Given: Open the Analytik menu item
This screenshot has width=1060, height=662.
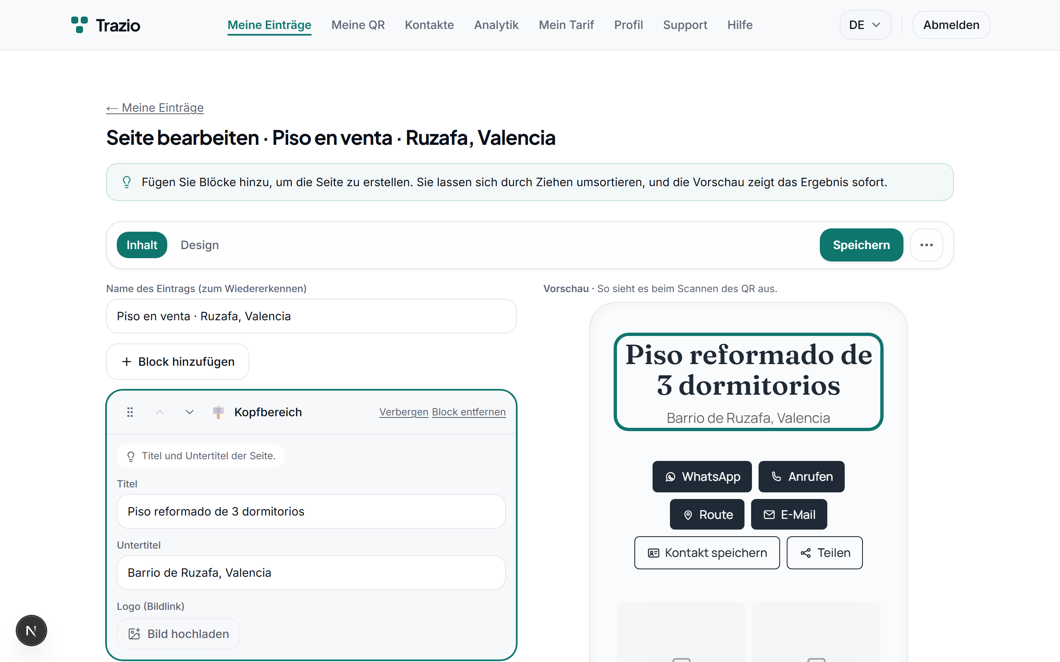Looking at the screenshot, I should [x=496, y=25].
